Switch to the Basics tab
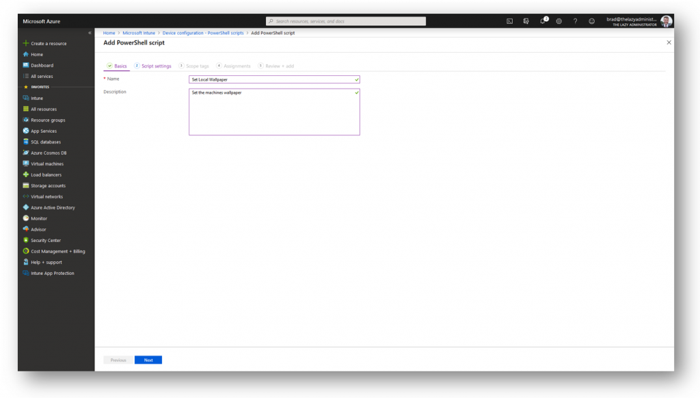 tap(117, 66)
